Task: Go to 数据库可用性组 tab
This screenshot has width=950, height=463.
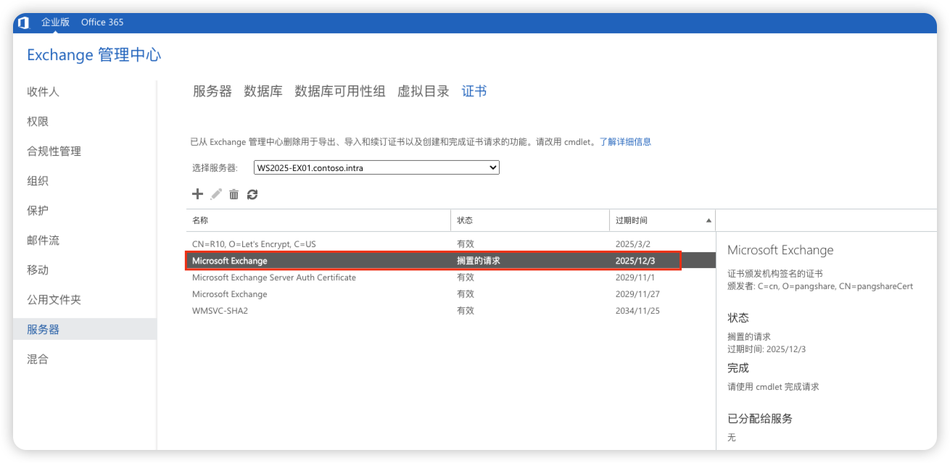Action: (x=339, y=91)
